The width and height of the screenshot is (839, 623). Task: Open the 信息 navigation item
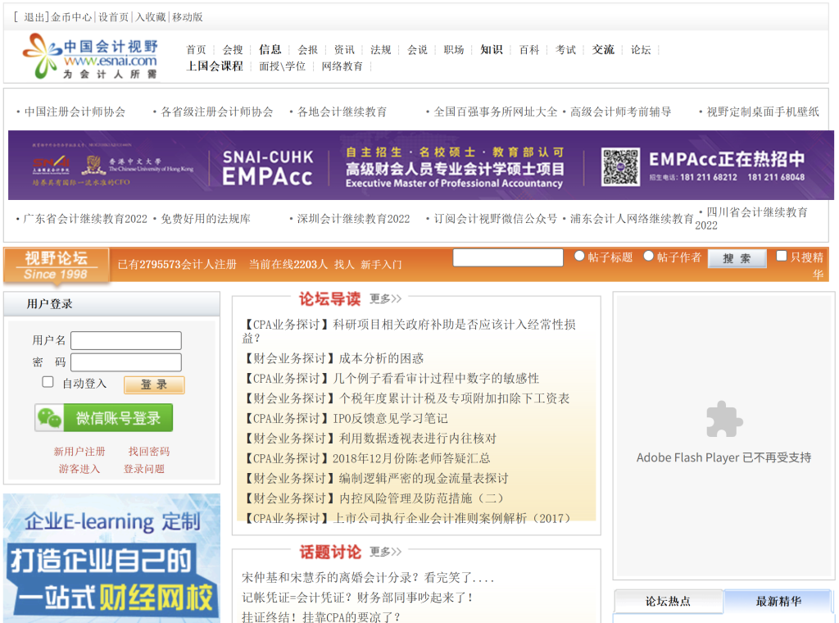pyautogui.click(x=270, y=50)
